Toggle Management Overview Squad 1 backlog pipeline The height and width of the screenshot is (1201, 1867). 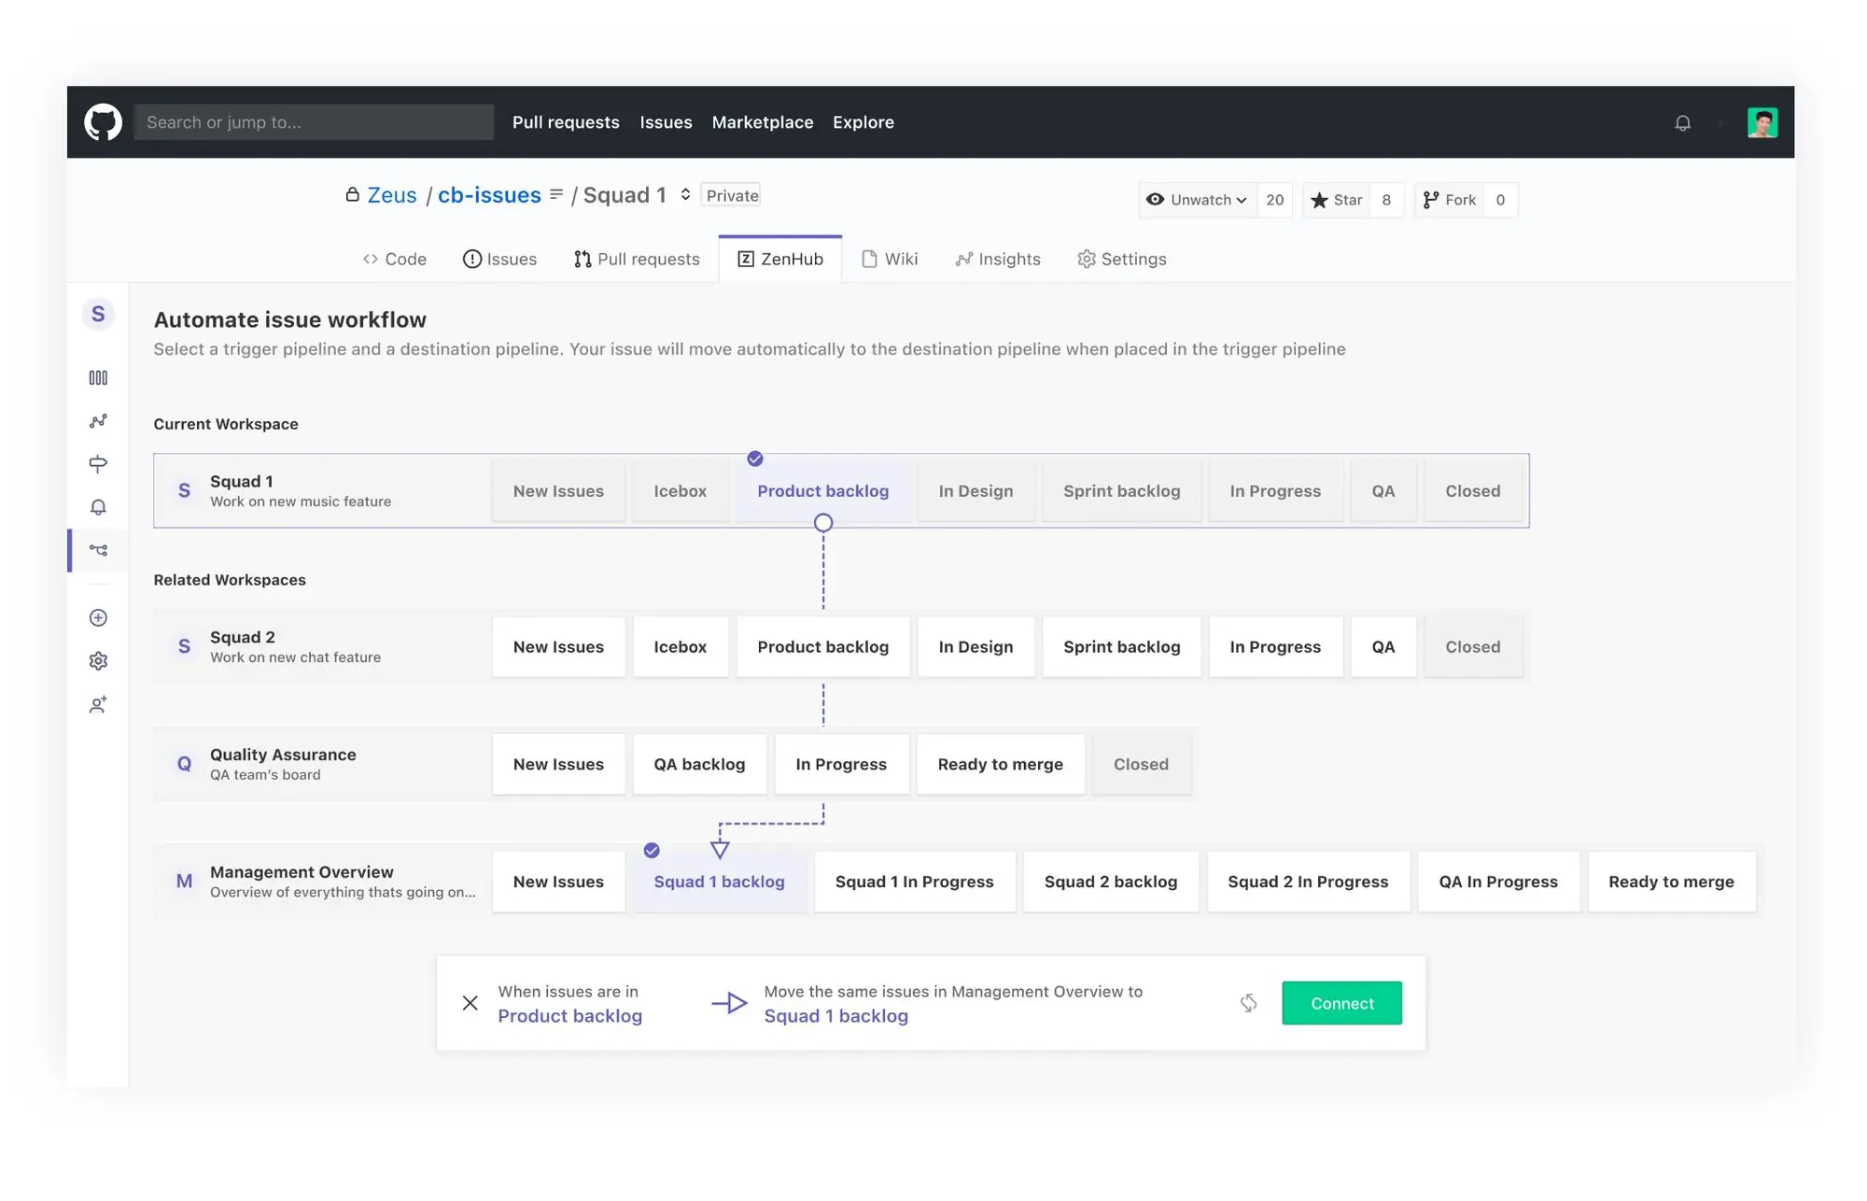(x=719, y=881)
